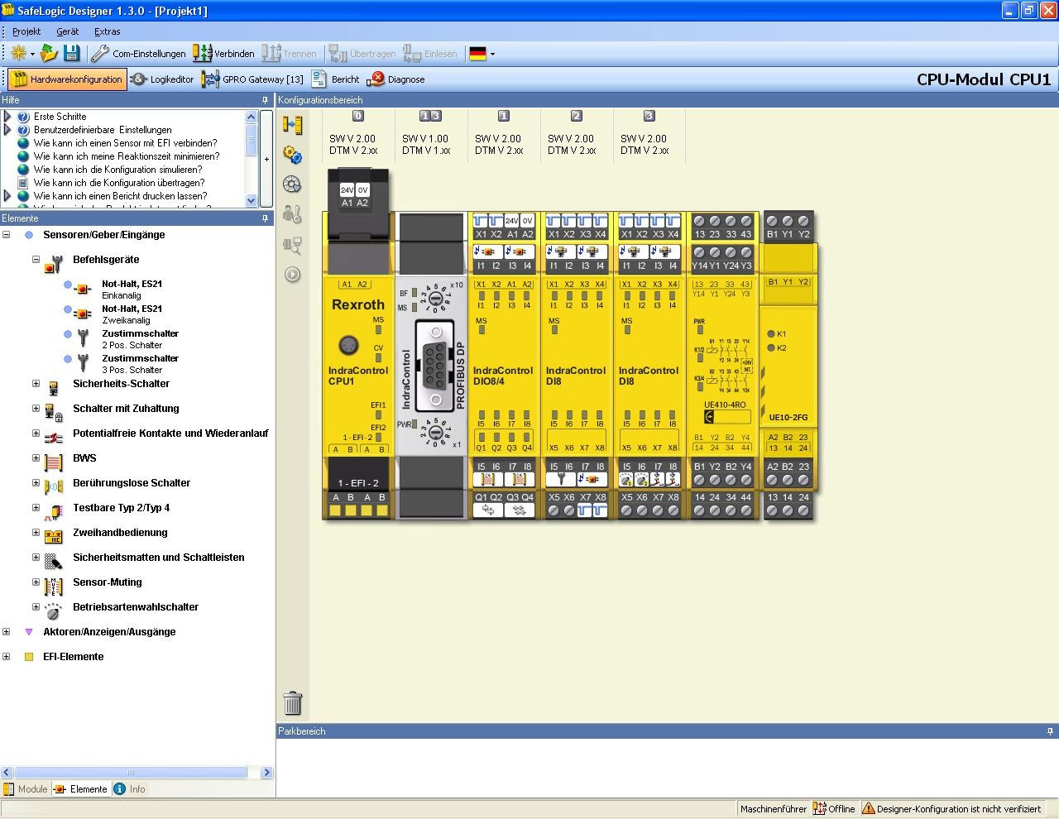Toggle the Parkbereich pin icon
1059x819 pixels.
[1050, 731]
